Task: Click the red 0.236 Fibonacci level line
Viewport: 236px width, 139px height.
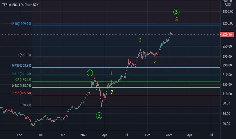Action: pyautogui.click(x=126, y=95)
